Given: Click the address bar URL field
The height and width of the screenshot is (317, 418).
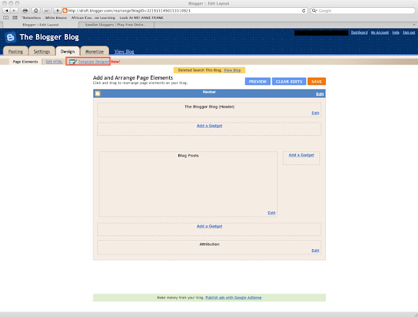Looking at the screenshot, I should tap(184, 10).
